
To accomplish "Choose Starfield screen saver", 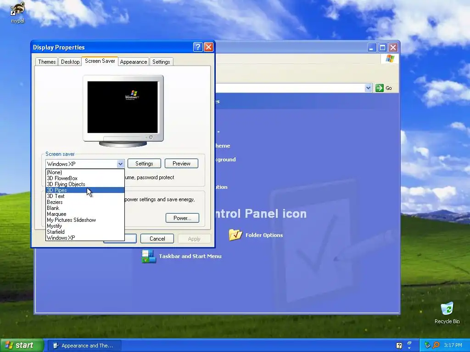I will coord(85,232).
